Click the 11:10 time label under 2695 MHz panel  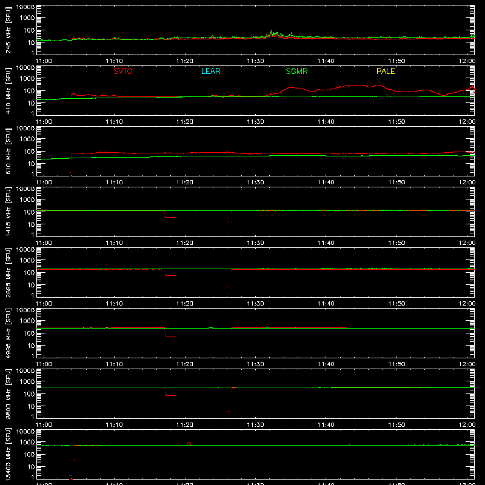coord(114,304)
